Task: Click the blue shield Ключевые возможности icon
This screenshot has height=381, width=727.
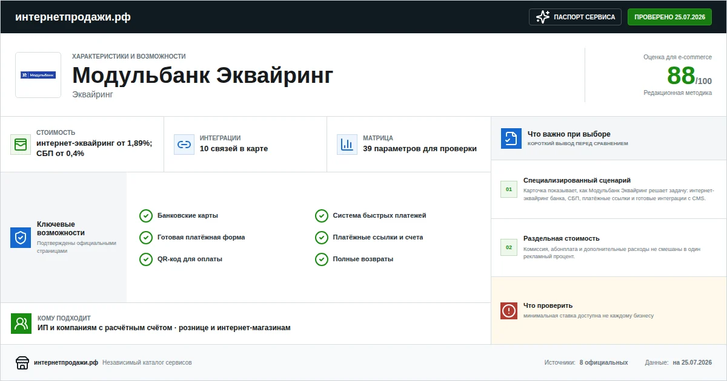Action: (x=21, y=238)
